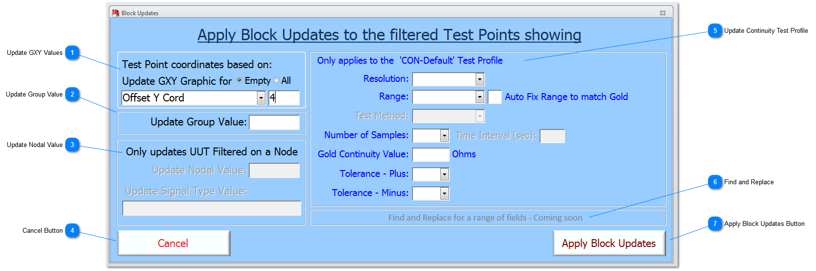This screenshot has width=816, height=271.
Task: Click the numbered marker 3 for Update Nodal Value
Action: 73,145
